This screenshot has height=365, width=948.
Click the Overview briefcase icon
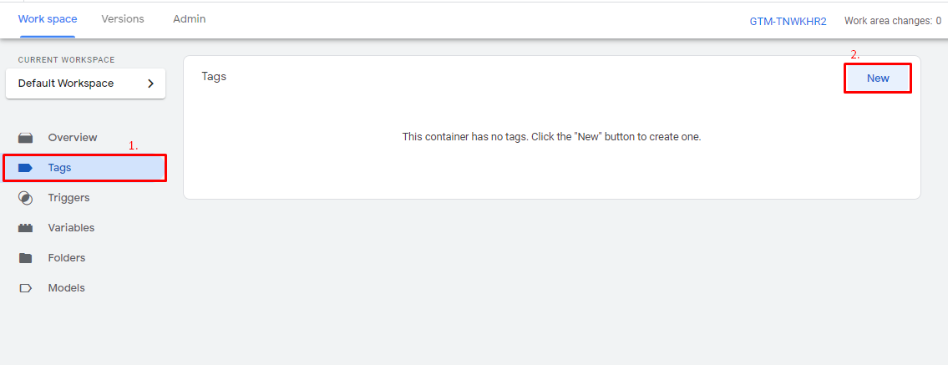[25, 138]
